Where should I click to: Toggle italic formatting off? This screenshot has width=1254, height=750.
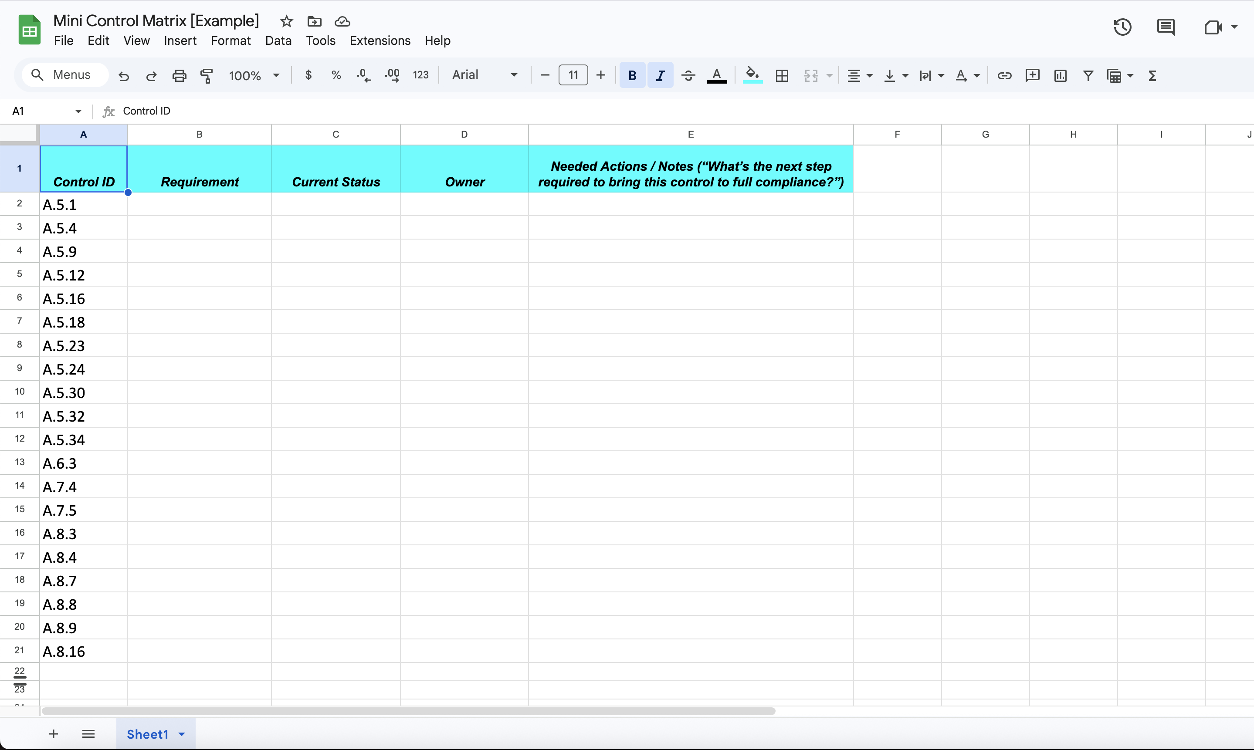[660, 76]
